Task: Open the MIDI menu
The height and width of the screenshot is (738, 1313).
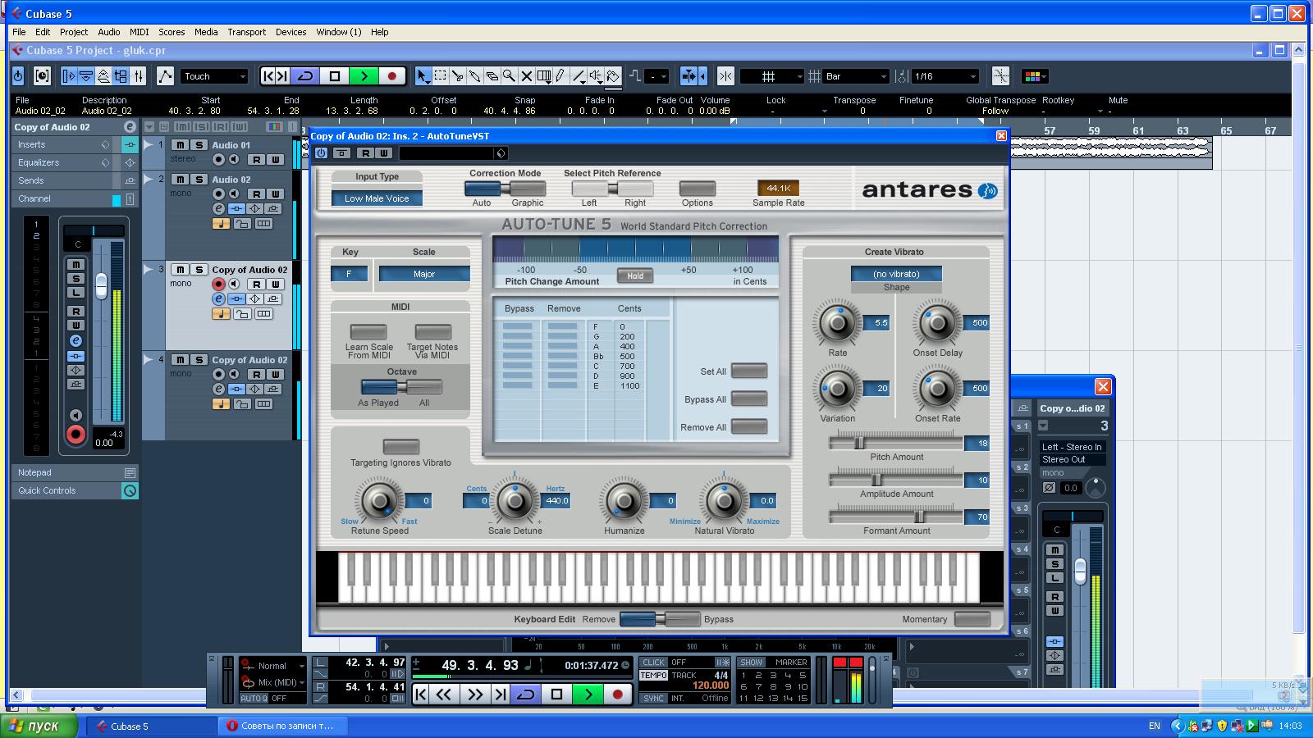Action: 140,32
